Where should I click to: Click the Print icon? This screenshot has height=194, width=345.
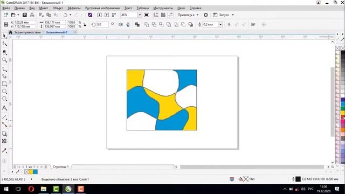32,15
